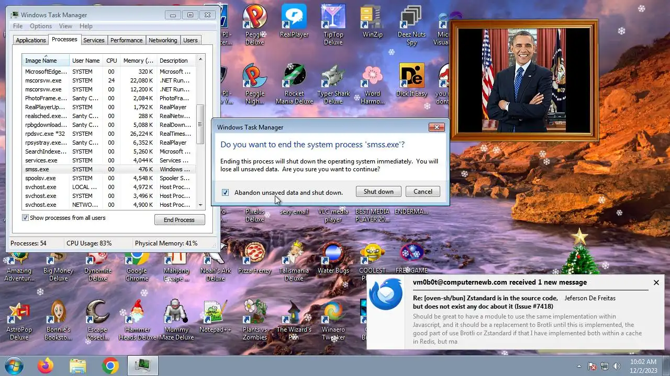
Task: Open the Options menu in Task Manager
Action: coord(41,26)
